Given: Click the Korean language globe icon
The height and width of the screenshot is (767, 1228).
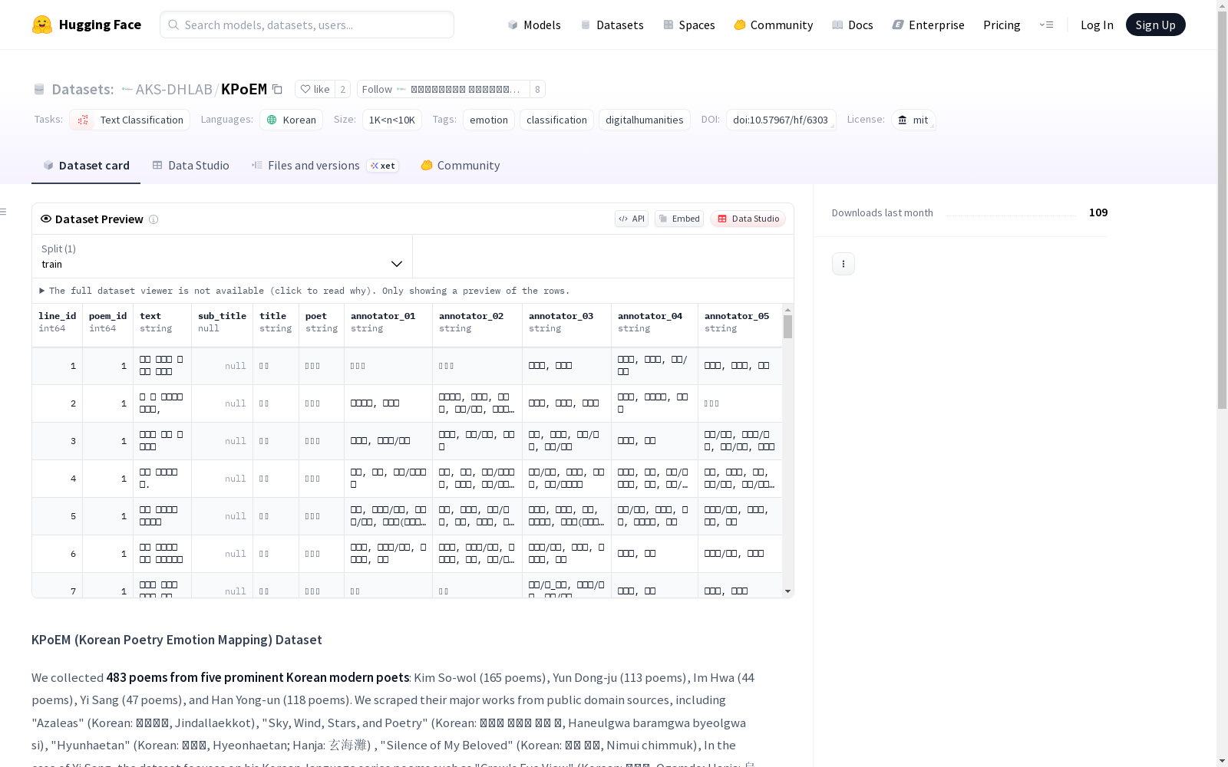Looking at the screenshot, I should click(x=272, y=120).
